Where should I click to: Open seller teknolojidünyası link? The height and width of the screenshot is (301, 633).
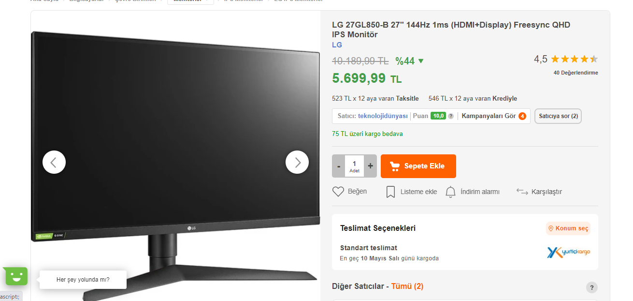tap(383, 116)
